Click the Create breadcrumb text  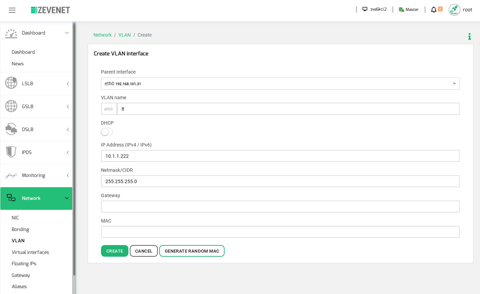click(x=144, y=35)
